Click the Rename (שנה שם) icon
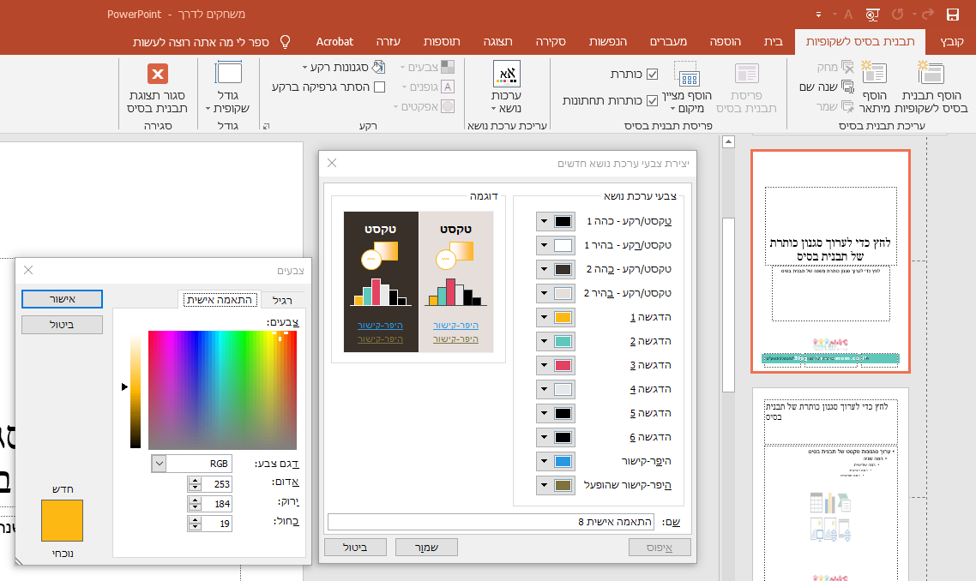 (847, 87)
